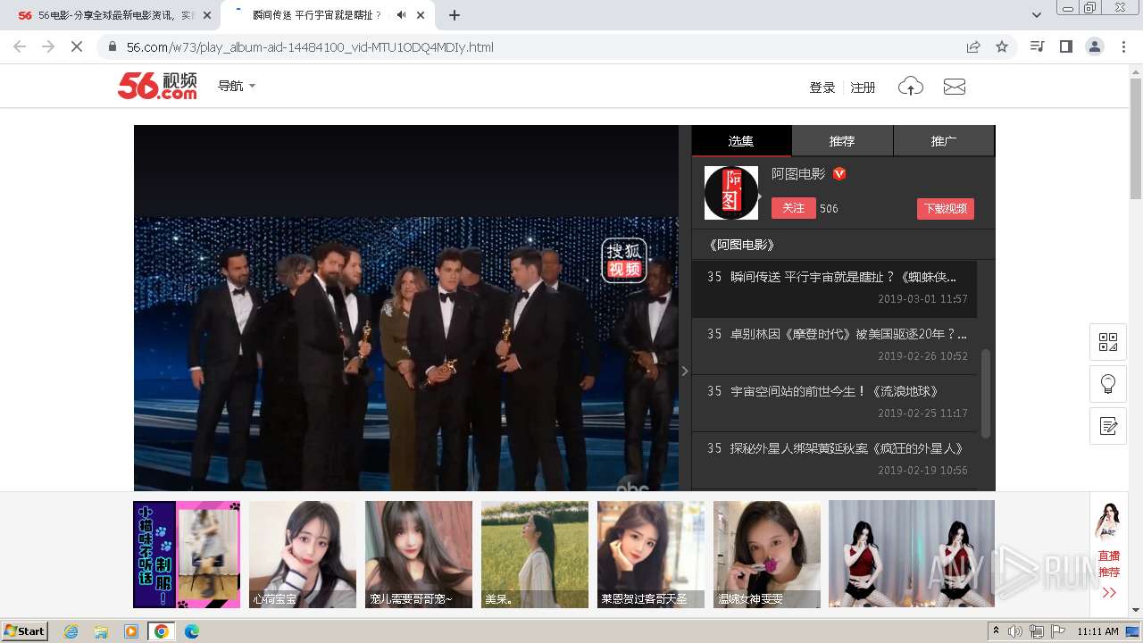
Task: Open the 心荷宝宝 live thumbnail
Action: pos(303,555)
